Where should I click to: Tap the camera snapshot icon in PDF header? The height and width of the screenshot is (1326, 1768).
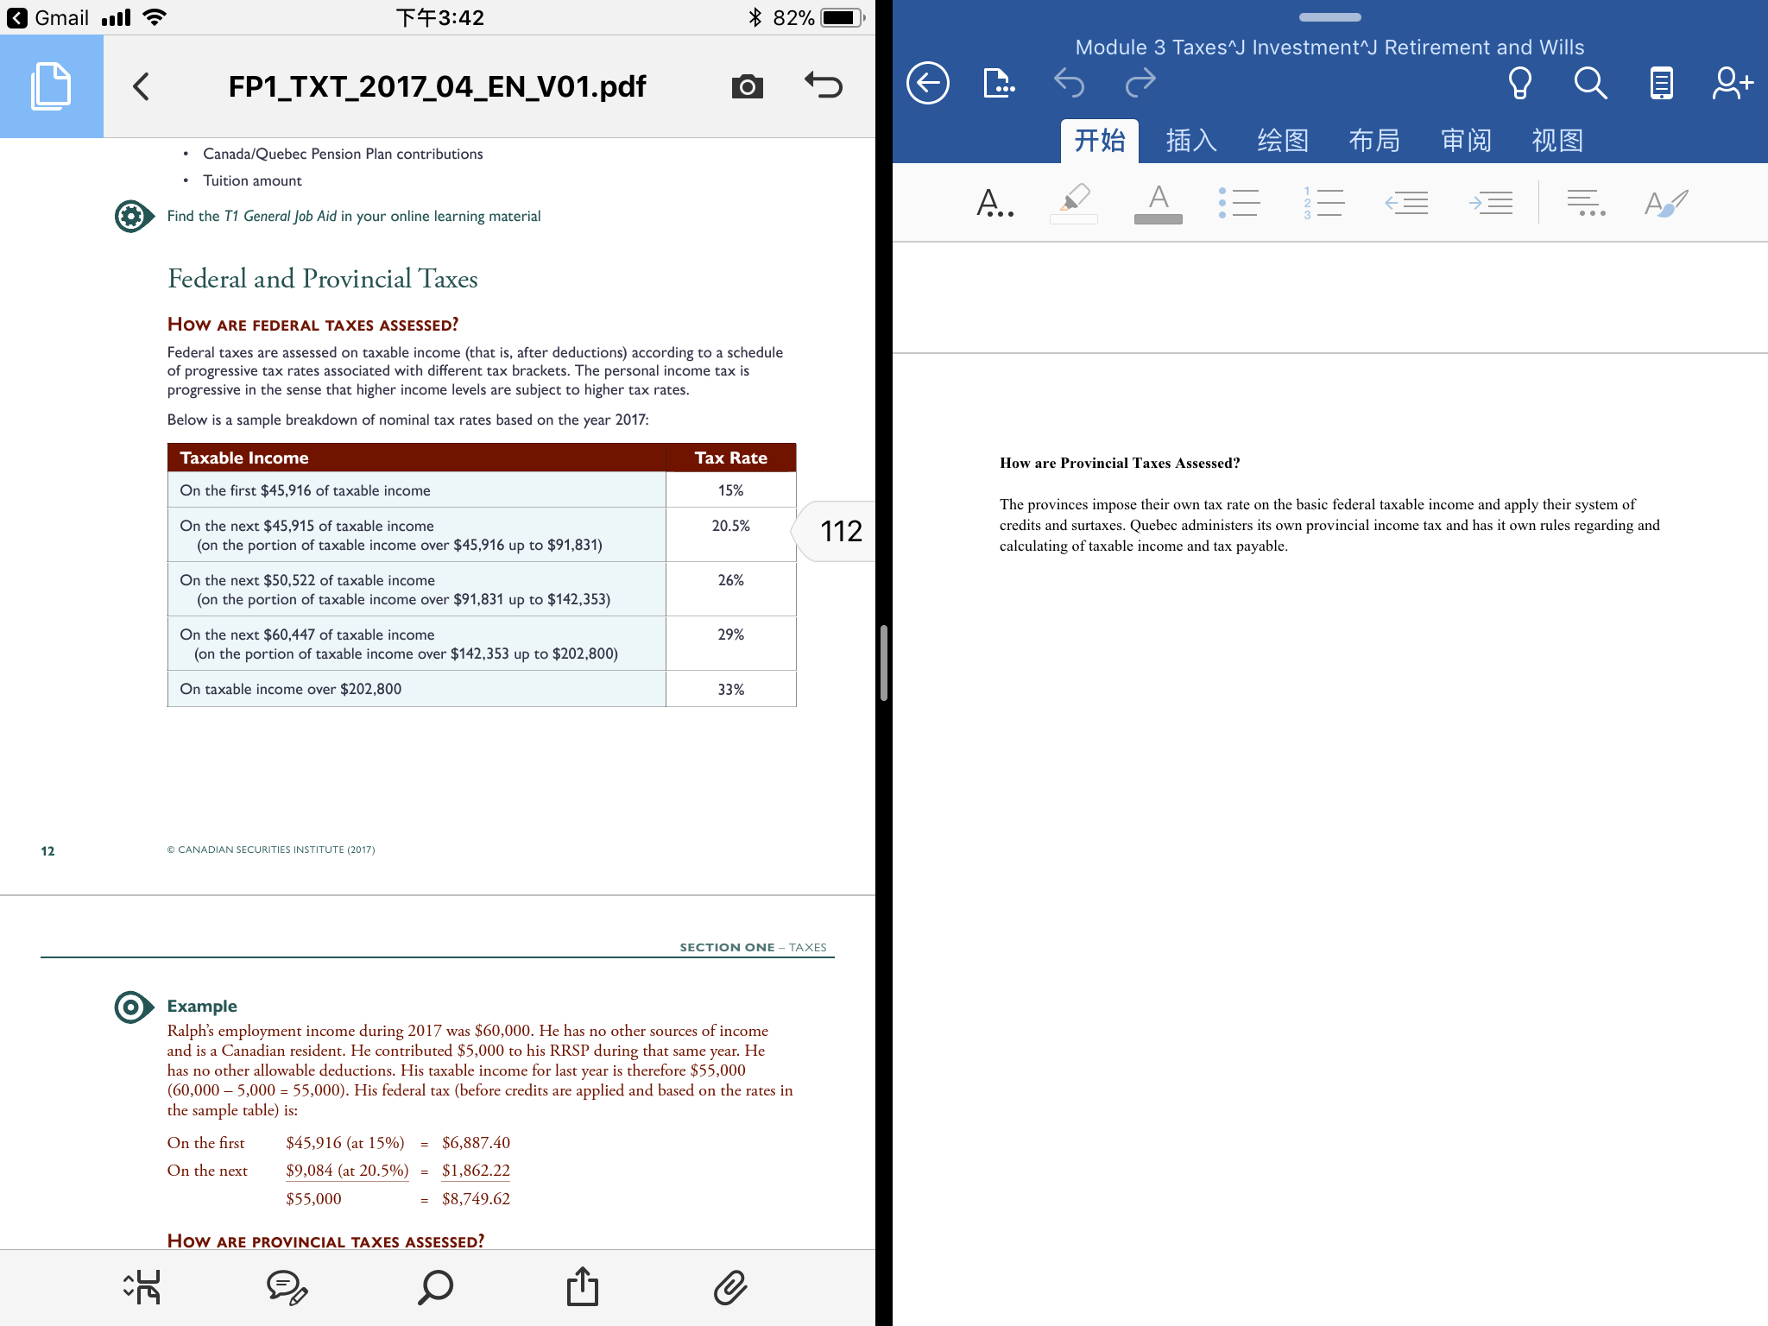click(x=747, y=86)
